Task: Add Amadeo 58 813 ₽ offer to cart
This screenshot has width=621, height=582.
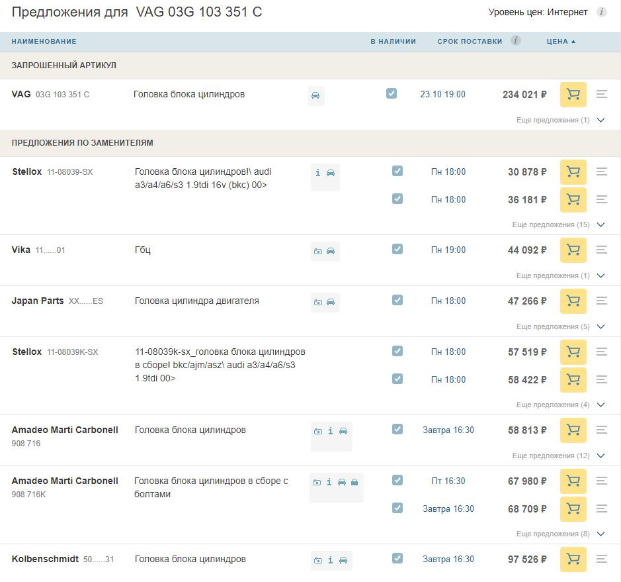Action: (573, 430)
